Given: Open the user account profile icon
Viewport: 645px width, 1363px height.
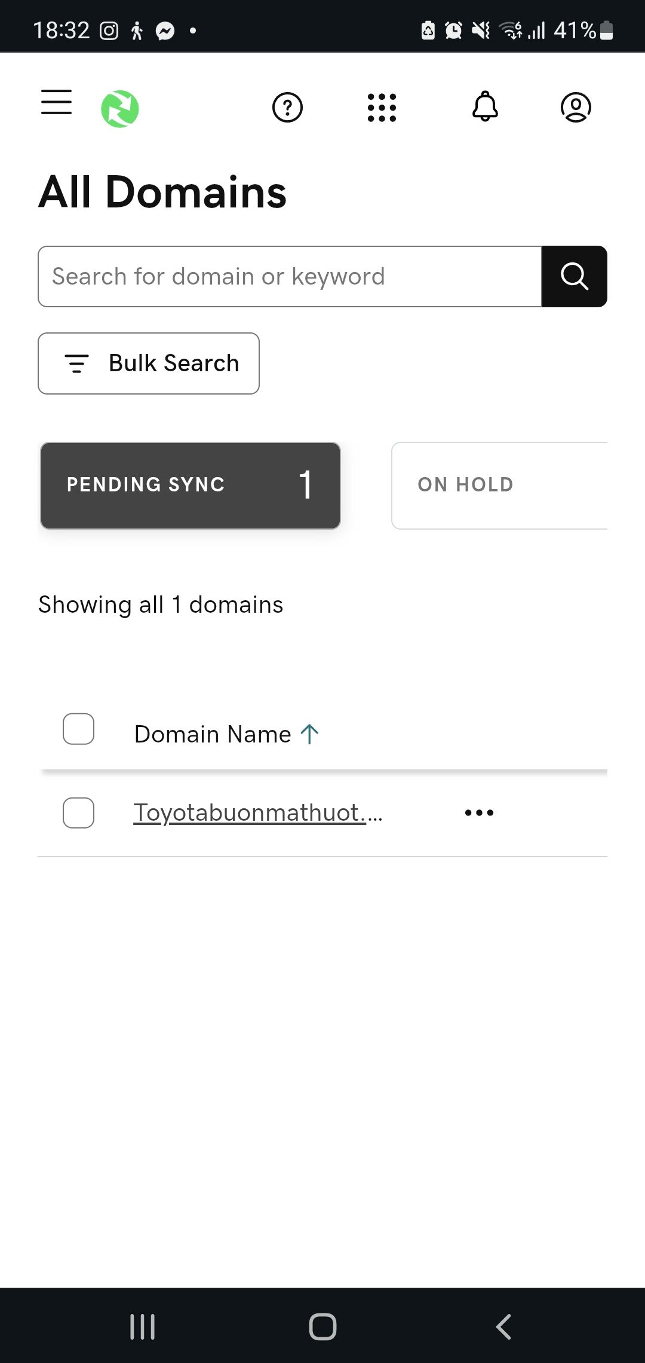Looking at the screenshot, I should 576,108.
